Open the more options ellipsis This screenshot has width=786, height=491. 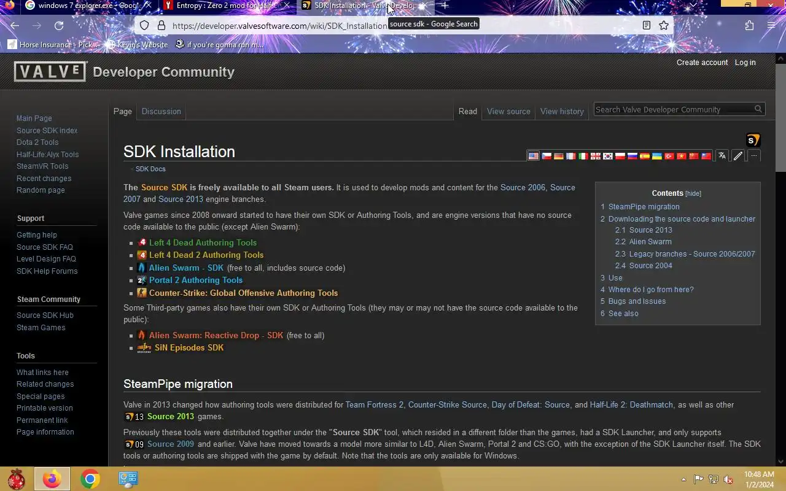(x=754, y=156)
